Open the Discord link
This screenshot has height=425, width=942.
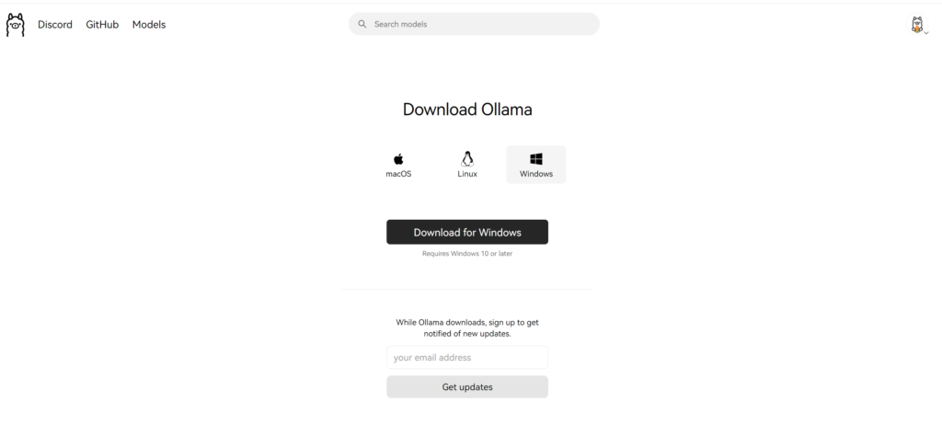(x=54, y=25)
